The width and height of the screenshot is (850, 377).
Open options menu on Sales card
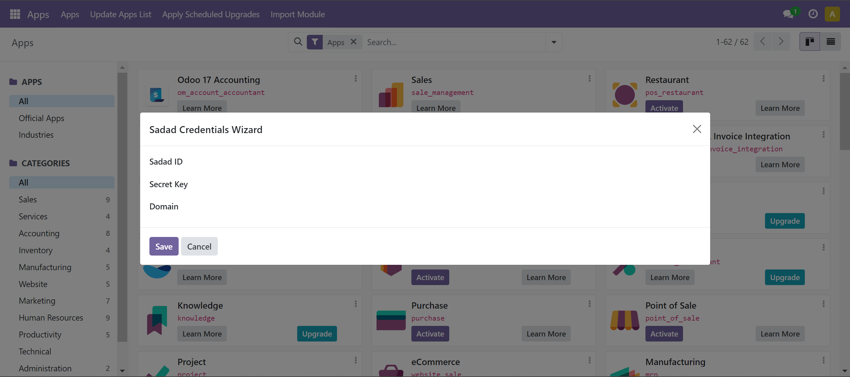pyautogui.click(x=590, y=78)
